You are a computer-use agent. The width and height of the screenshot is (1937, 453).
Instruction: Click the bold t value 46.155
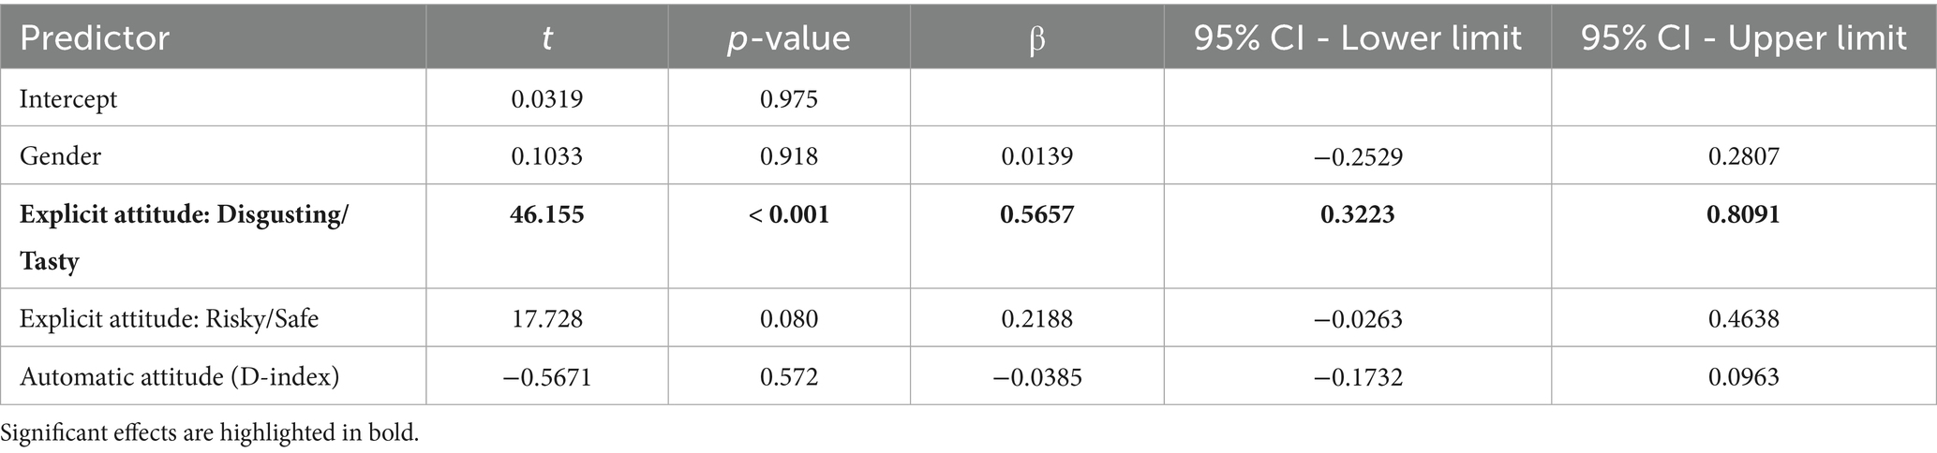[x=547, y=214]
